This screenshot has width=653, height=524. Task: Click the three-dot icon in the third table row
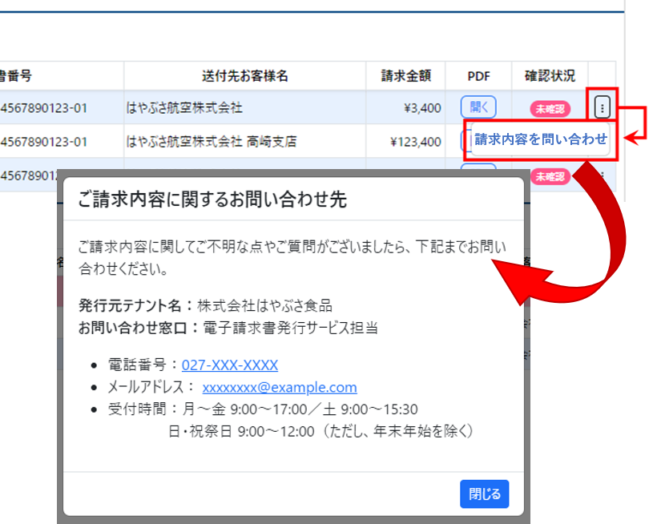pos(603,175)
